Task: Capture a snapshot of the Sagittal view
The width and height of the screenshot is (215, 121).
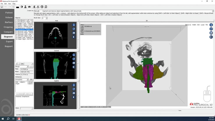Action: (x=74, y=93)
